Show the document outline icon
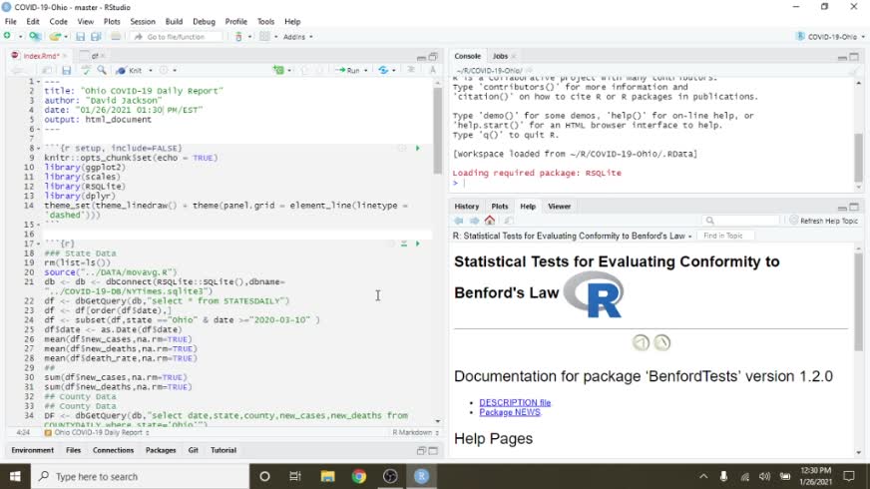The image size is (870, 489). (x=411, y=70)
